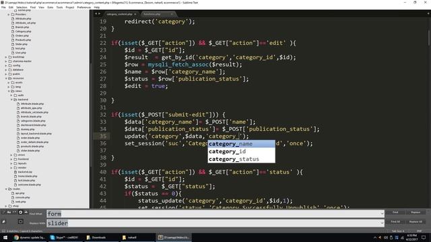Viewport: 431px width, 242px height.
Task: Open the Edit menu
Action: point(11,7)
